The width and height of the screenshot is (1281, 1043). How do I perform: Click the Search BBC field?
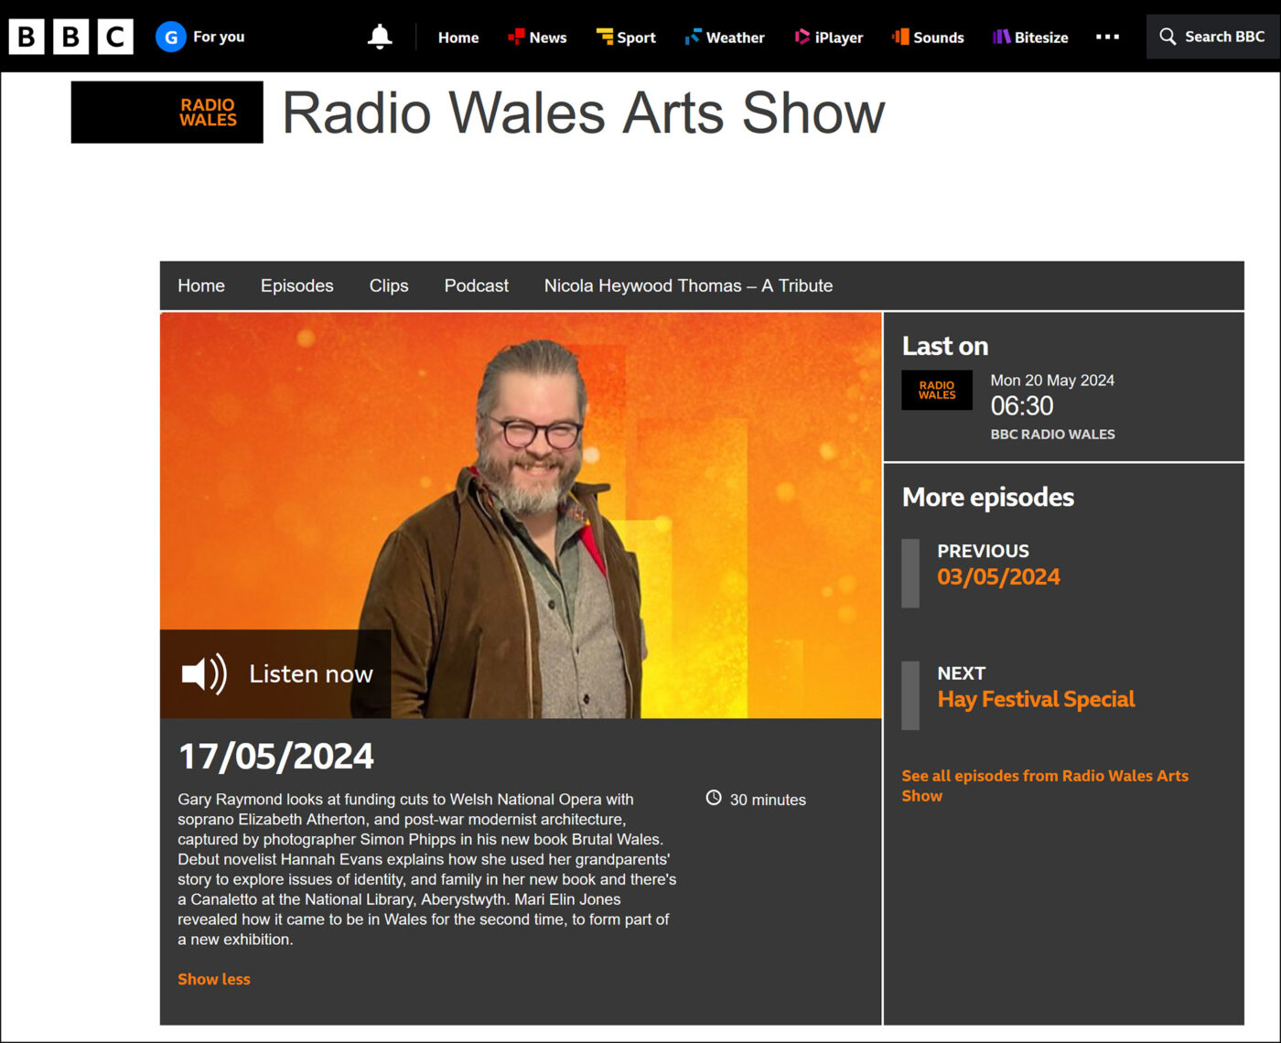(x=1212, y=37)
